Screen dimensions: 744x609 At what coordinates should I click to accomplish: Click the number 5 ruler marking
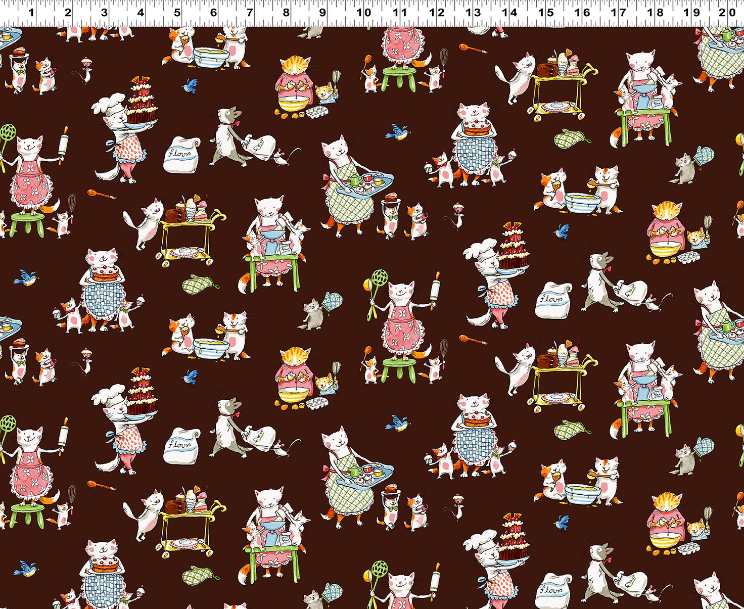pos(177,12)
